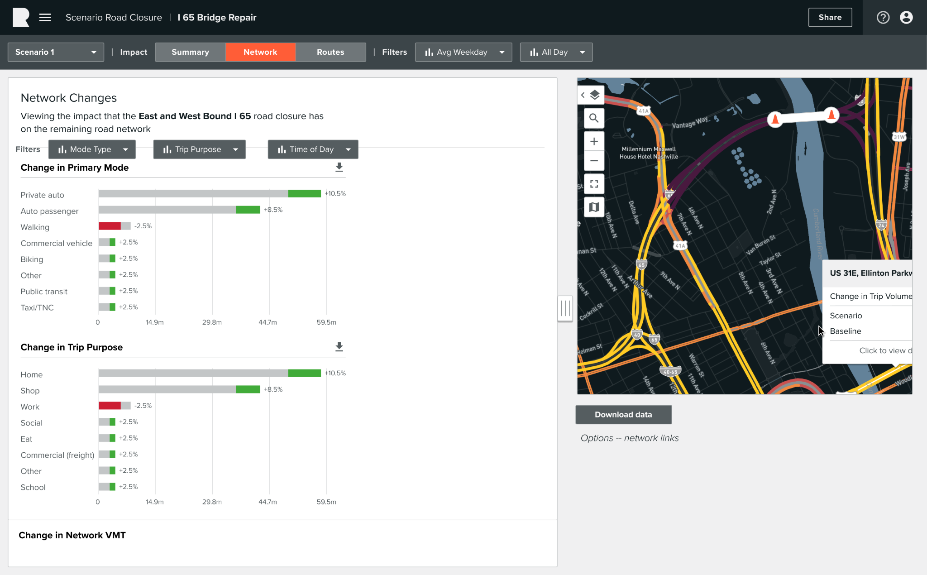This screenshot has height=575, width=927.
Task: Switch to the Summary tab
Action: click(x=190, y=52)
